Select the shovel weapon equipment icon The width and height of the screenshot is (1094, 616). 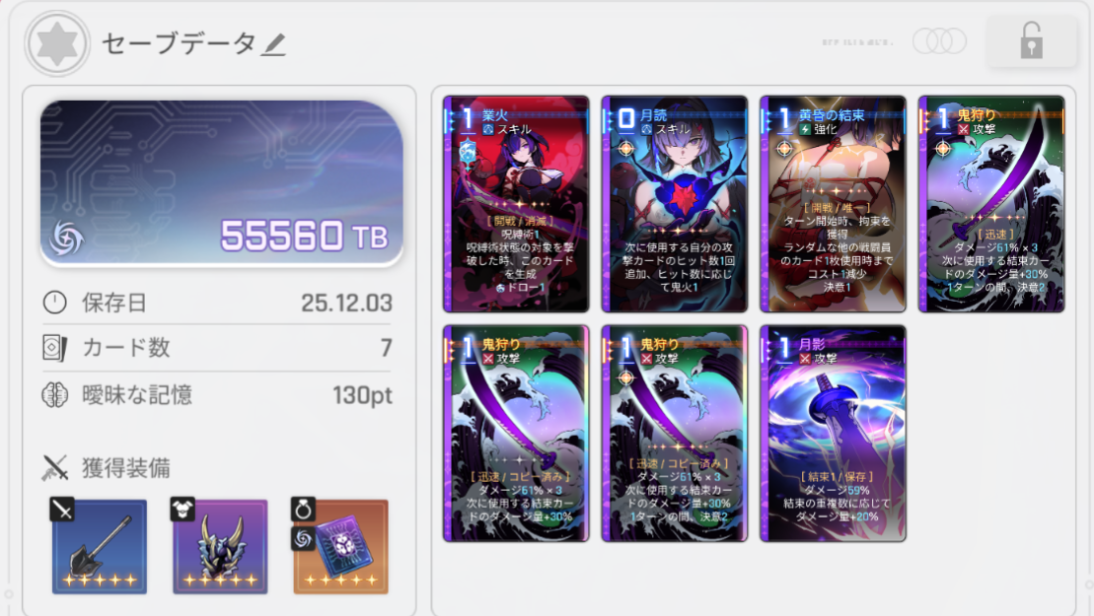99,546
